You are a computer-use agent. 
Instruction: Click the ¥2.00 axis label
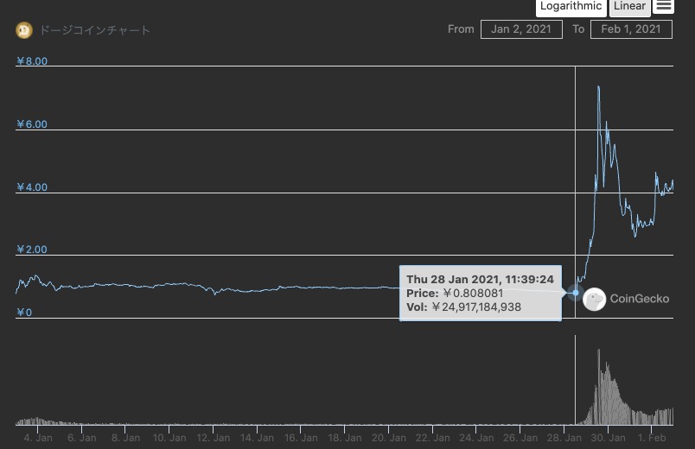coord(32,250)
